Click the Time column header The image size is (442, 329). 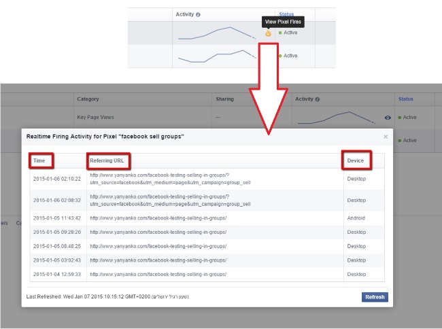point(39,160)
